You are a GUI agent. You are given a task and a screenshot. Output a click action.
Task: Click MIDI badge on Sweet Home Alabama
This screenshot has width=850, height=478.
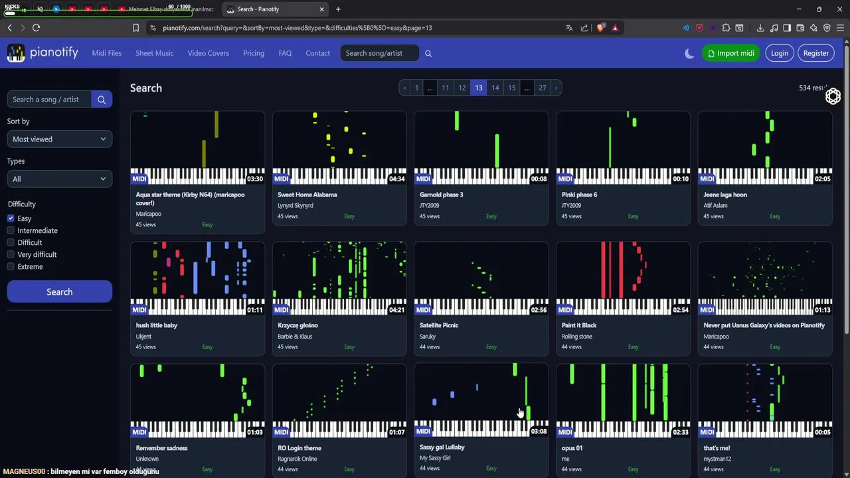281,179
